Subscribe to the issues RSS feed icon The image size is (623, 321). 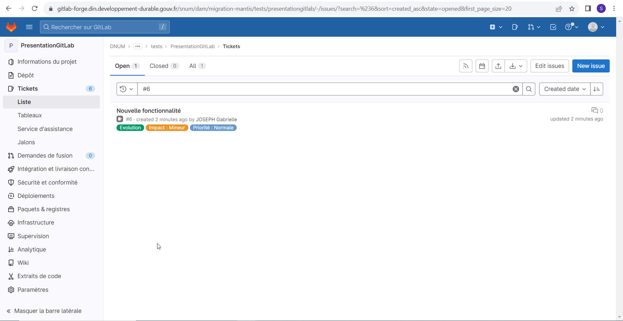tap(466, 66)
